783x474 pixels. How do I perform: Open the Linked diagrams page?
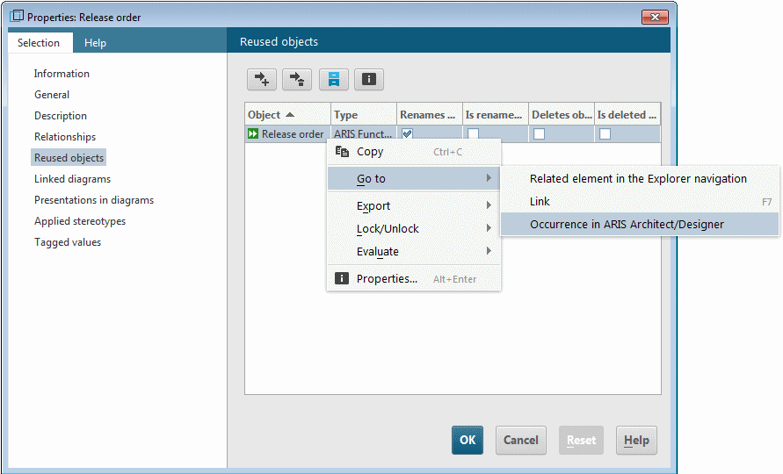(72, 178)
